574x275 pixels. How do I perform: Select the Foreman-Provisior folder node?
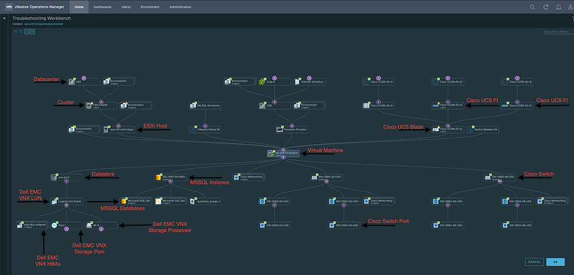[x=292, y=129]
